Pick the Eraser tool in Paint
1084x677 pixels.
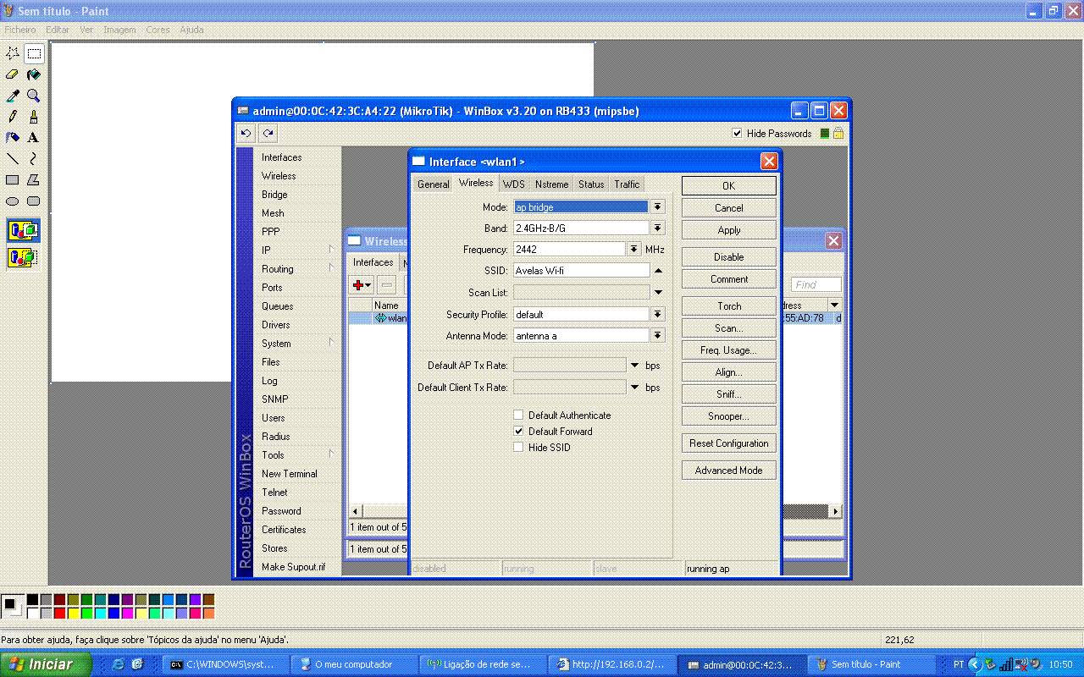pos(13,75)
